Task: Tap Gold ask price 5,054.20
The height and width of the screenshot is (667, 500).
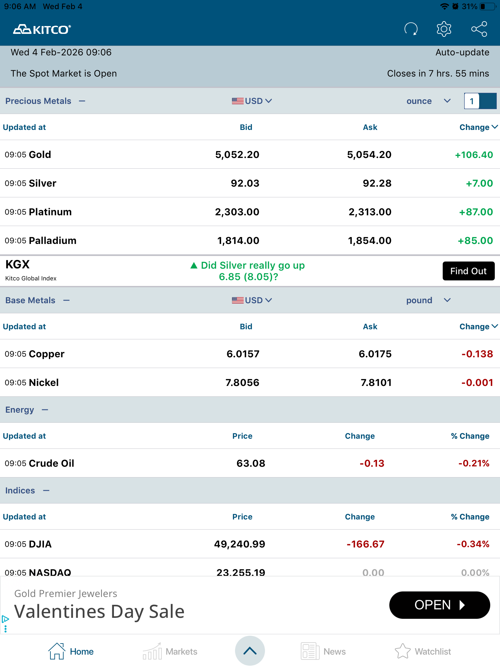Action: (x=369, y=155)
